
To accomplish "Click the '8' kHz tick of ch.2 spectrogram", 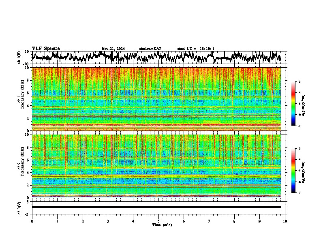I will (x=28, y=148).
